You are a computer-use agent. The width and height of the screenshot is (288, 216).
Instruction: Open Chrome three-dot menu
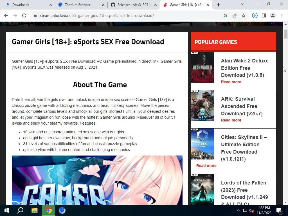282,16
